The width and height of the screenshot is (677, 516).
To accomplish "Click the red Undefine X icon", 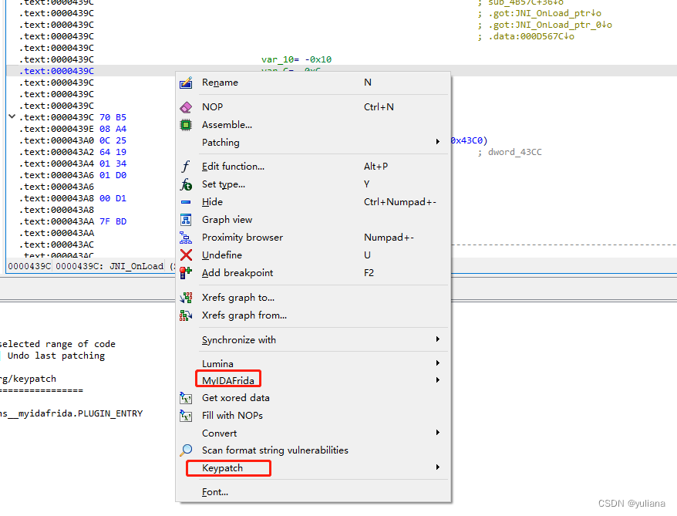I will coord(185,255).
